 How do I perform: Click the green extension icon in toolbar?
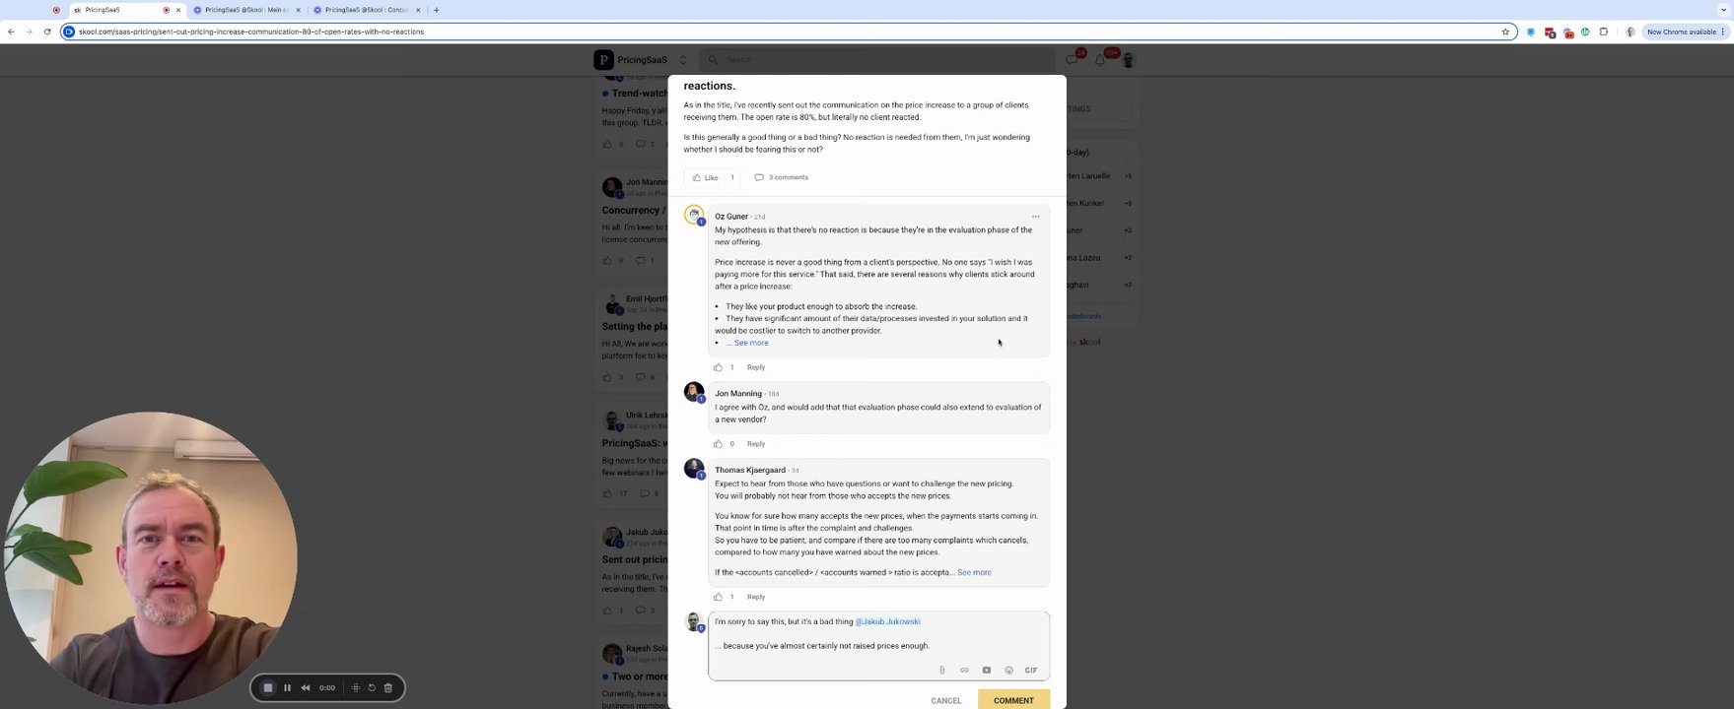coord(1585,32)
